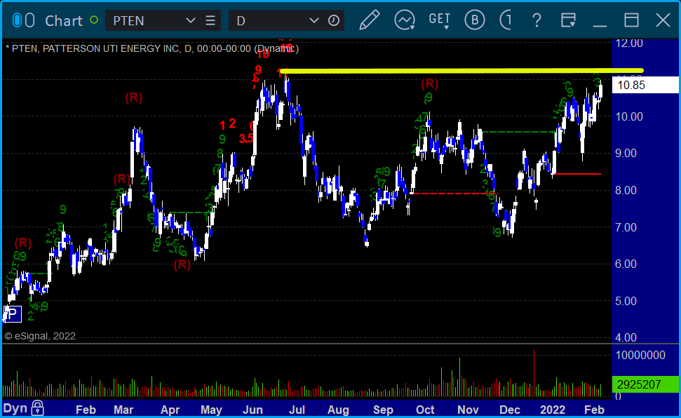Close the chart window

tap(663, 20)
